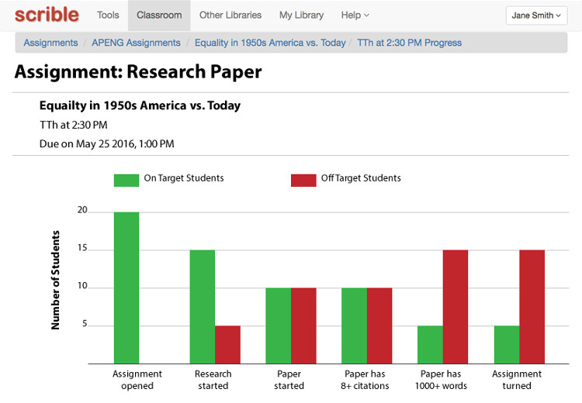Open the Jane Smith account menu
This screenshot has height=403, width=582.
536,15
